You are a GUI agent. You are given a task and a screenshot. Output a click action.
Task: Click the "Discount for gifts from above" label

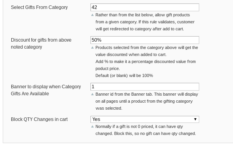[x=41, y=40]
